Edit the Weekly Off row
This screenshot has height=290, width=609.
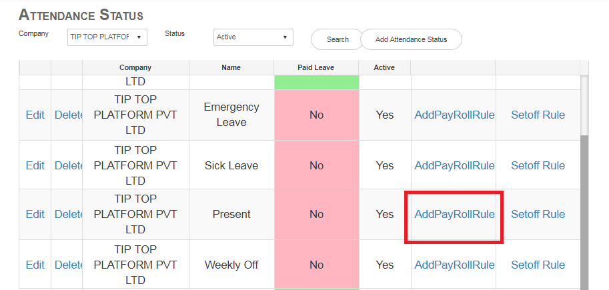(35, 265)
